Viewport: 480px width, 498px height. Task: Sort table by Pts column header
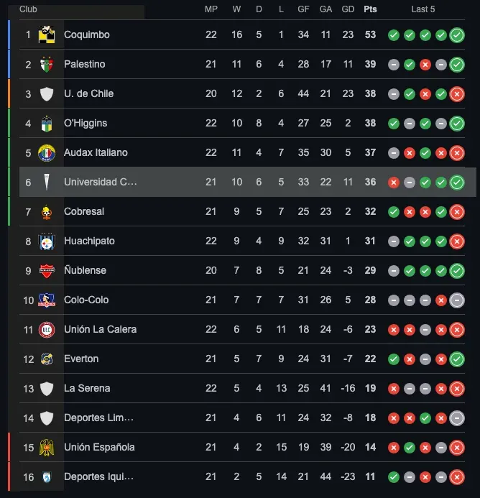(x=370, y=9)
